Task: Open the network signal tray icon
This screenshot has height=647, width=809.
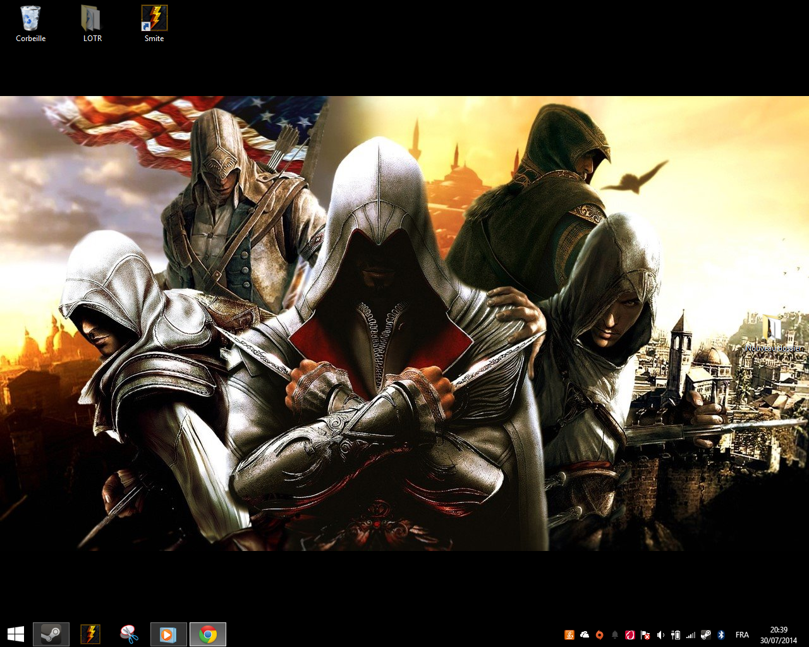Action: [x=691, y=635]
